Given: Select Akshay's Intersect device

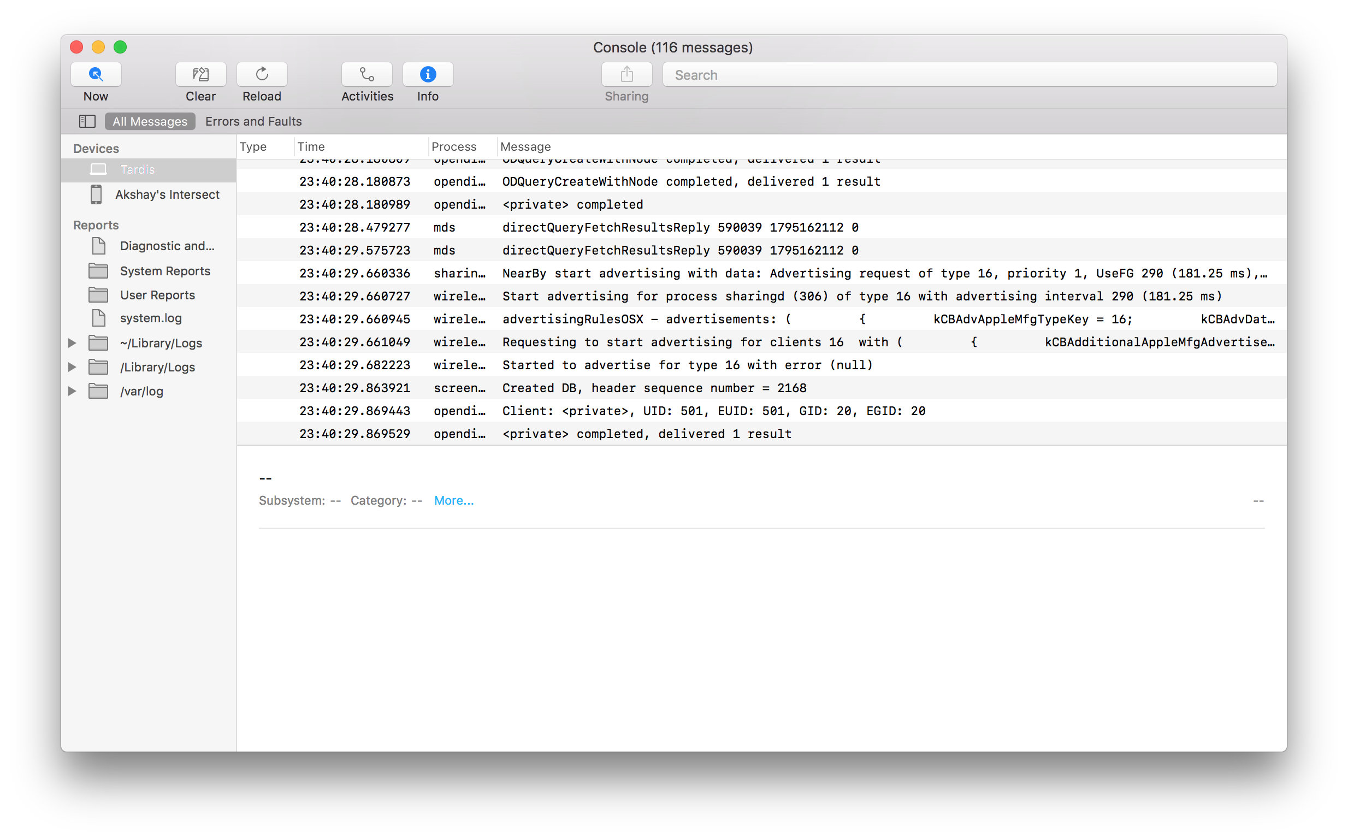Looking at the screenshot, I should click(149, 195).
